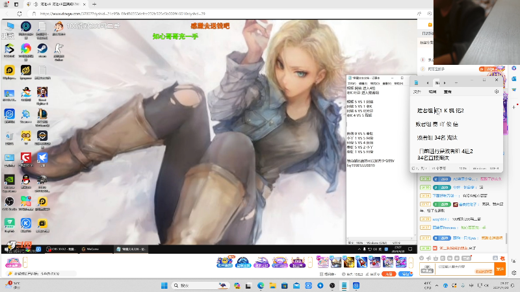This screenshot has height=292, width=520.
Task: Click the left tab-scroll arrow in the front Notepad
Action: click(428, 83)
